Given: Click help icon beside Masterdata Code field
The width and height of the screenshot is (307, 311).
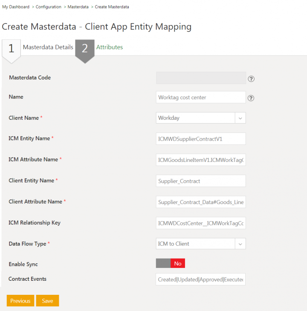Looking at the screenshot, I should (x=251, y=79).
